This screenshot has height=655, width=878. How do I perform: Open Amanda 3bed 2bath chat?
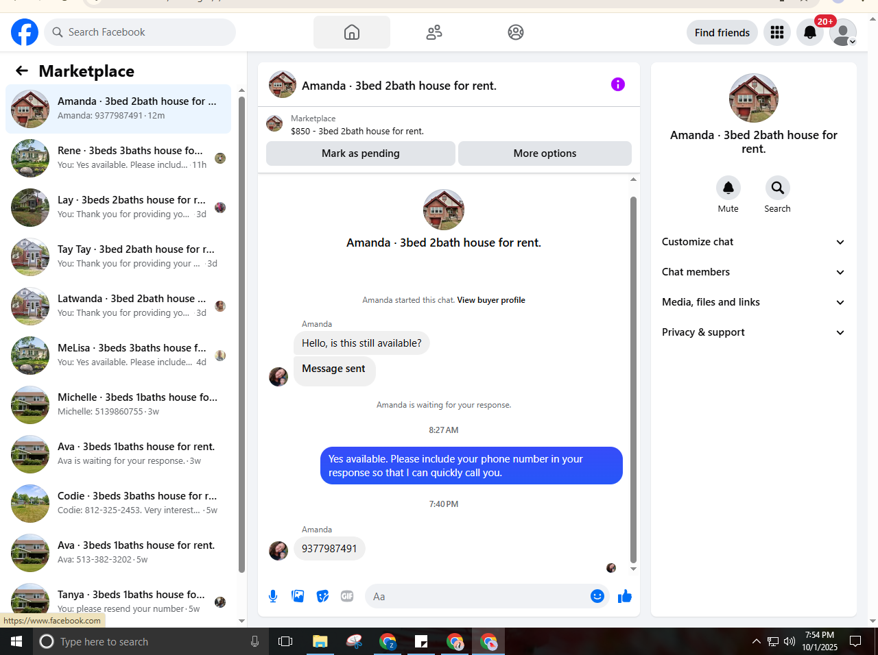click(118, 109)
